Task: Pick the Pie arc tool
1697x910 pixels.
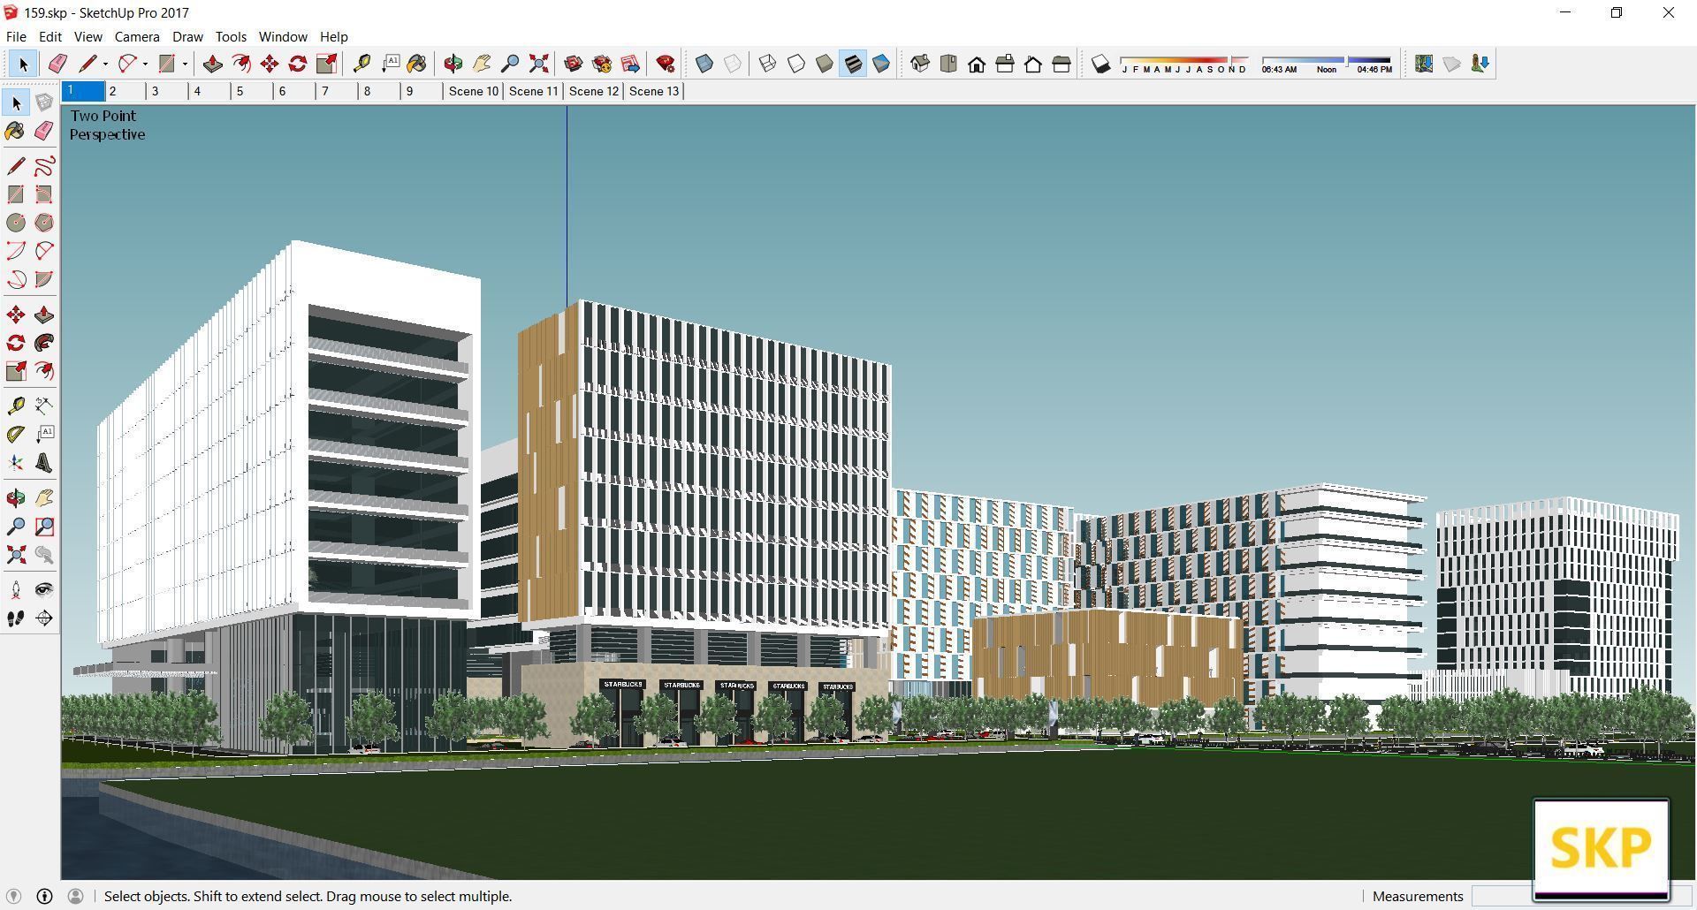Action: click(44, 279)
